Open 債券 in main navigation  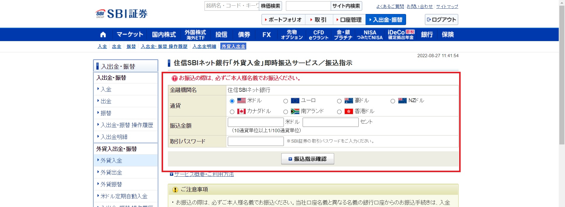(244, 35)
